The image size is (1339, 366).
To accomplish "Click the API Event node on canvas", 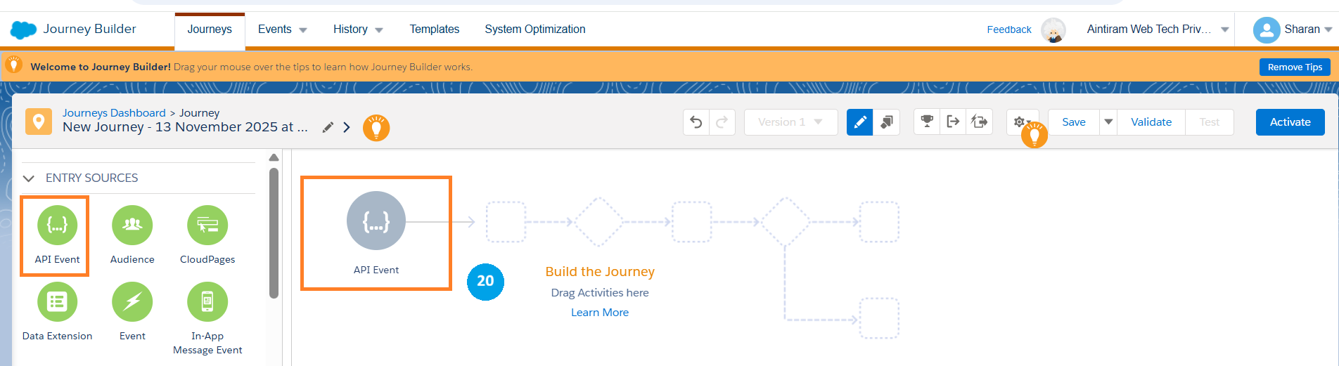I will pos(376,221).
